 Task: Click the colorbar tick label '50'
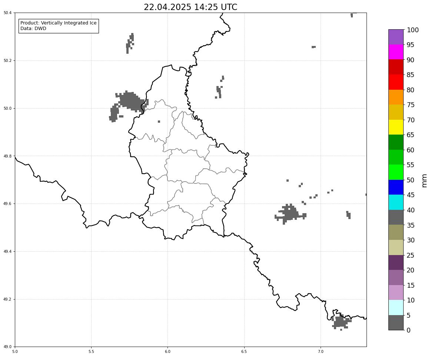(x=411, y=180)
